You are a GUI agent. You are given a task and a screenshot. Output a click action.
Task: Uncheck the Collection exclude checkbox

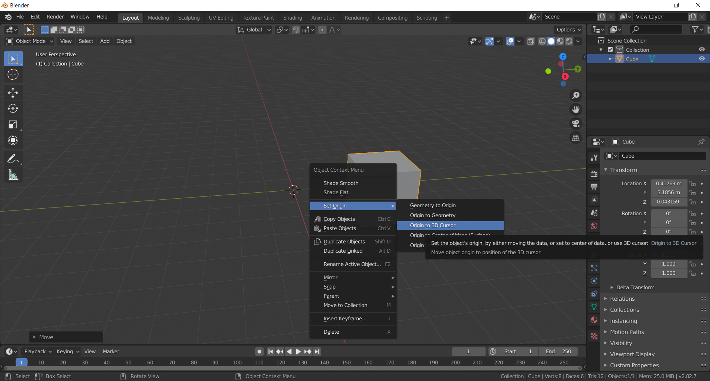point(610,50)
